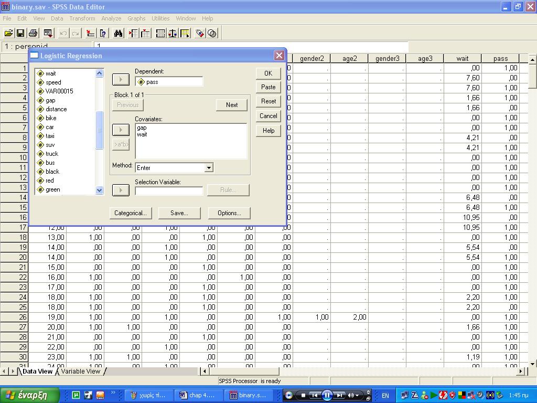Viewport: 537px width, 403px height.
Task: Open the Utilities menu
Action: point(160,18)
